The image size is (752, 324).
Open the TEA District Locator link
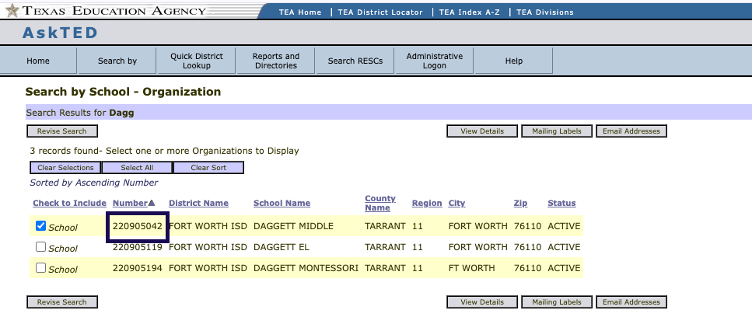[x=380, y=12]
